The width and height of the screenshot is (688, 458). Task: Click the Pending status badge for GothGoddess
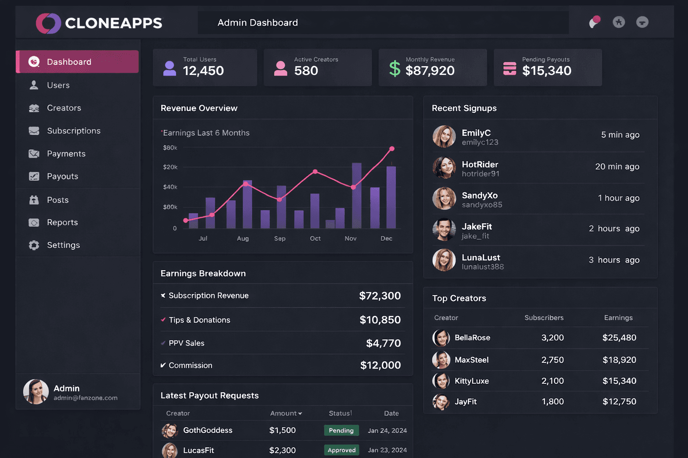(x=341, y=430)
